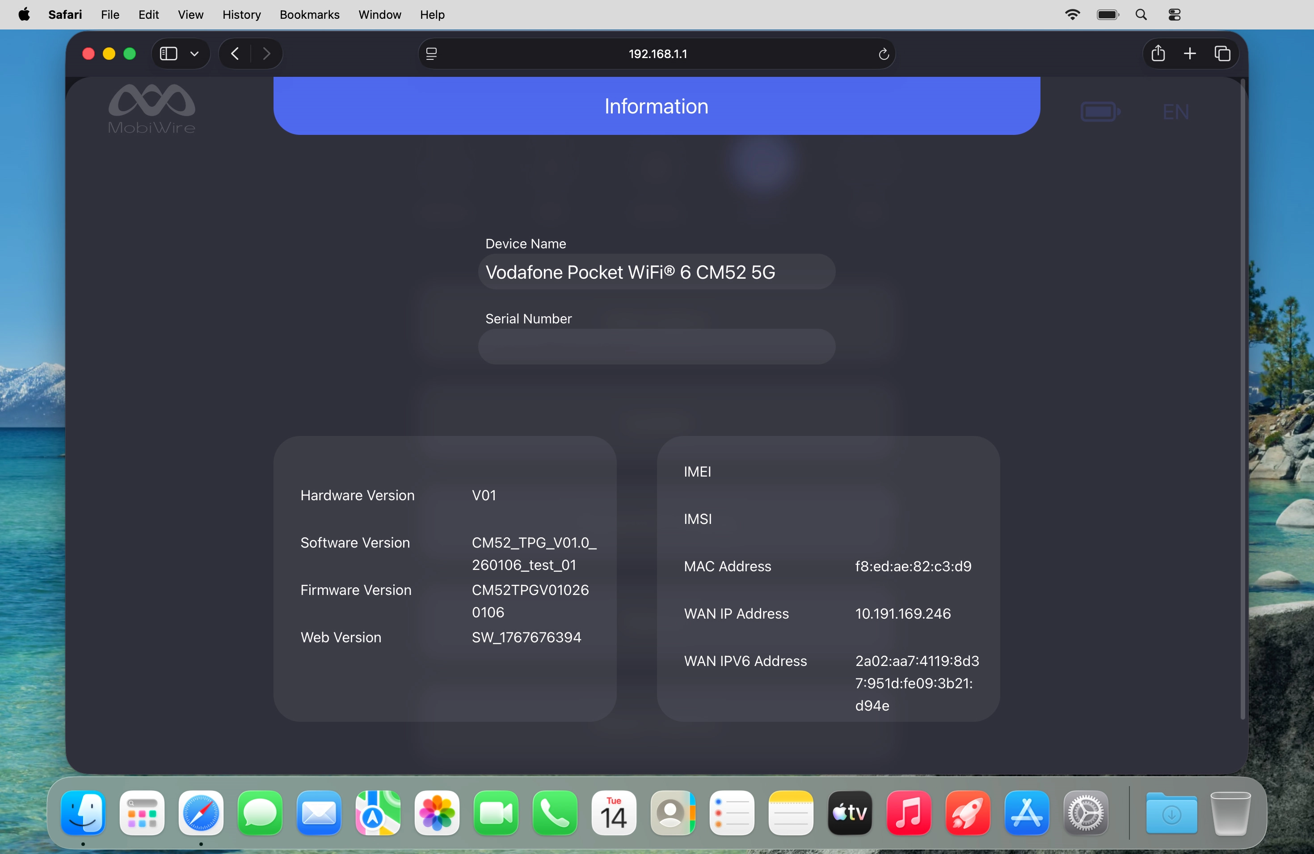Open the battery status menu
The image size is (1314, 854).
pos(1108,14)
